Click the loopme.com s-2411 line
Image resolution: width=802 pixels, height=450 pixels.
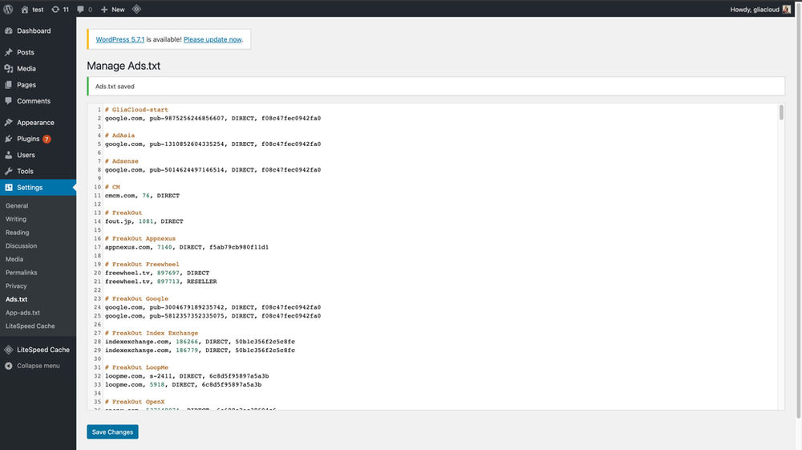[x=187, y=376]
